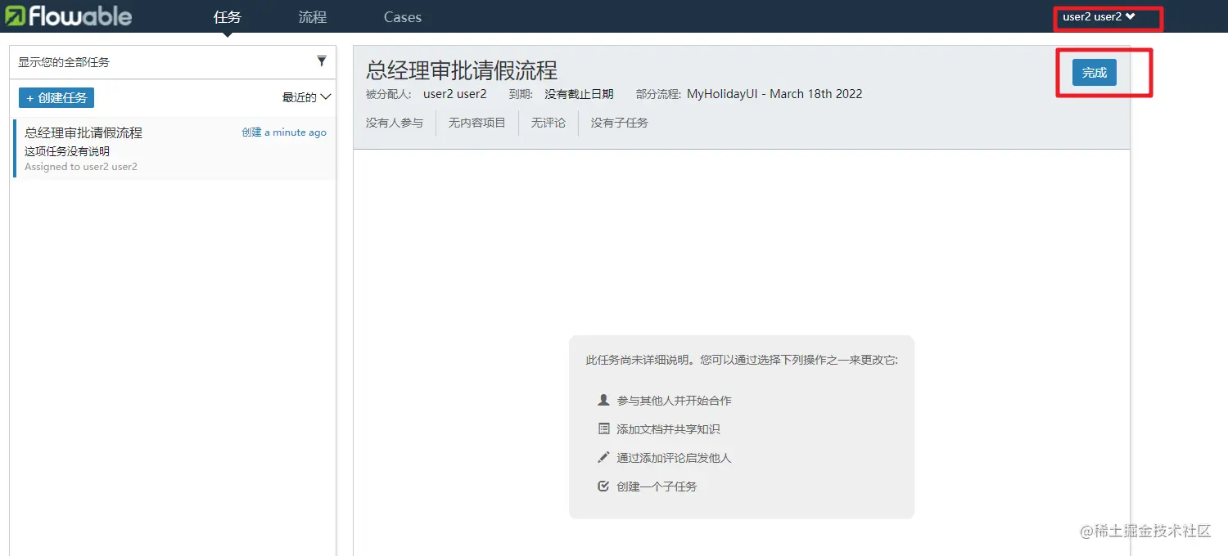Select the pencil icon for adding comments

pos(603,457)
